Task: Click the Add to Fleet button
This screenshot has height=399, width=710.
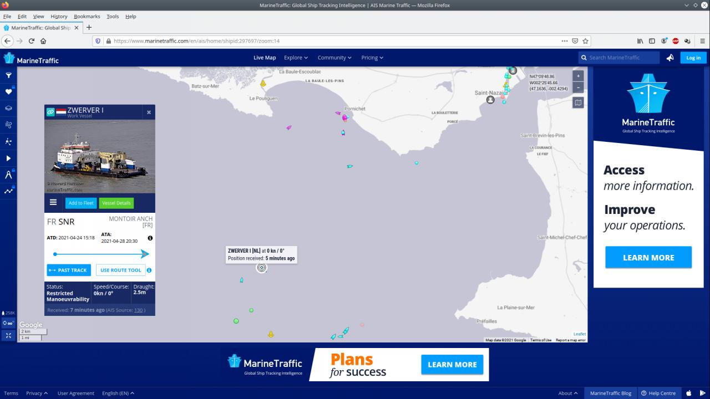Action: pos(81,203)
